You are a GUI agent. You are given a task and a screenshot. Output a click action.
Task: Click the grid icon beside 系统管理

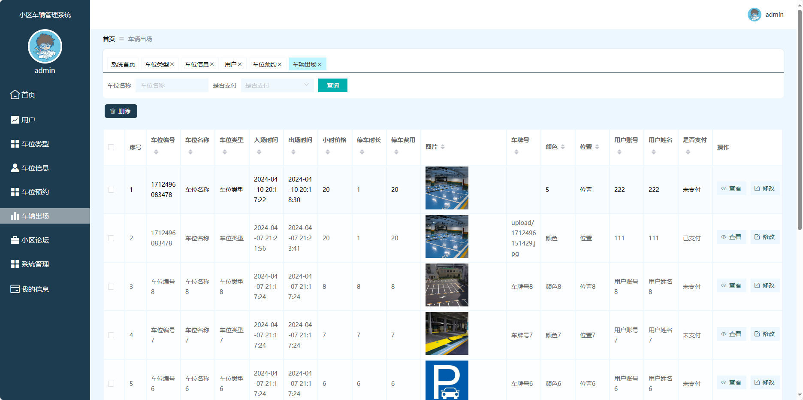15,264
